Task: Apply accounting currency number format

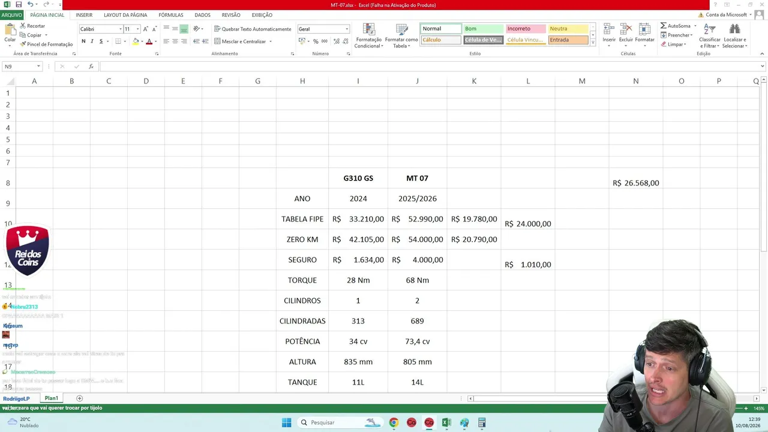Action: (x=302, y=41)
